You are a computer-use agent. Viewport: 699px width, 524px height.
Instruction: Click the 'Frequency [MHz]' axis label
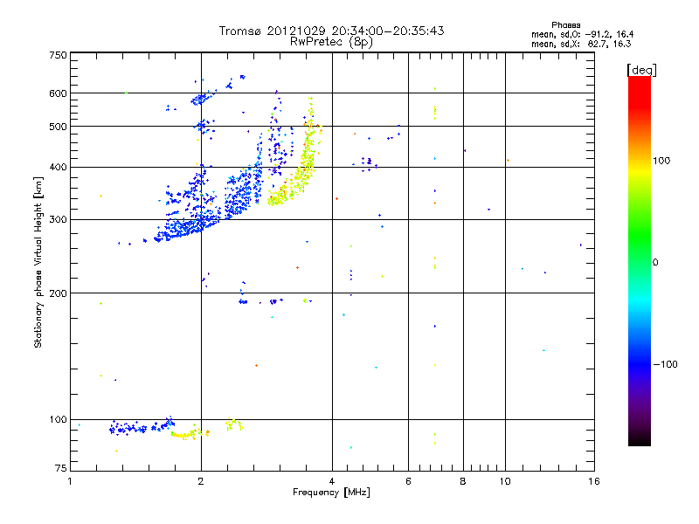pyautogui.click(x=331, y=493)
